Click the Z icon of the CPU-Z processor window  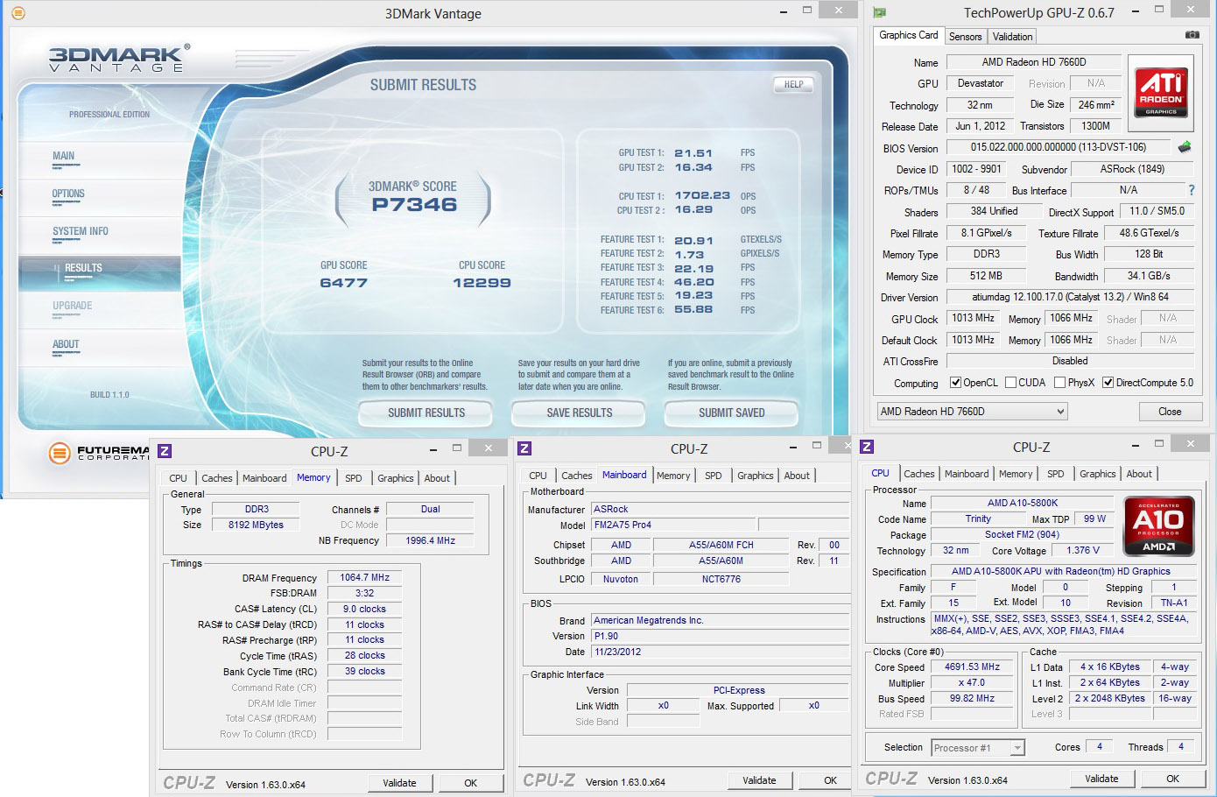[867, 447]
